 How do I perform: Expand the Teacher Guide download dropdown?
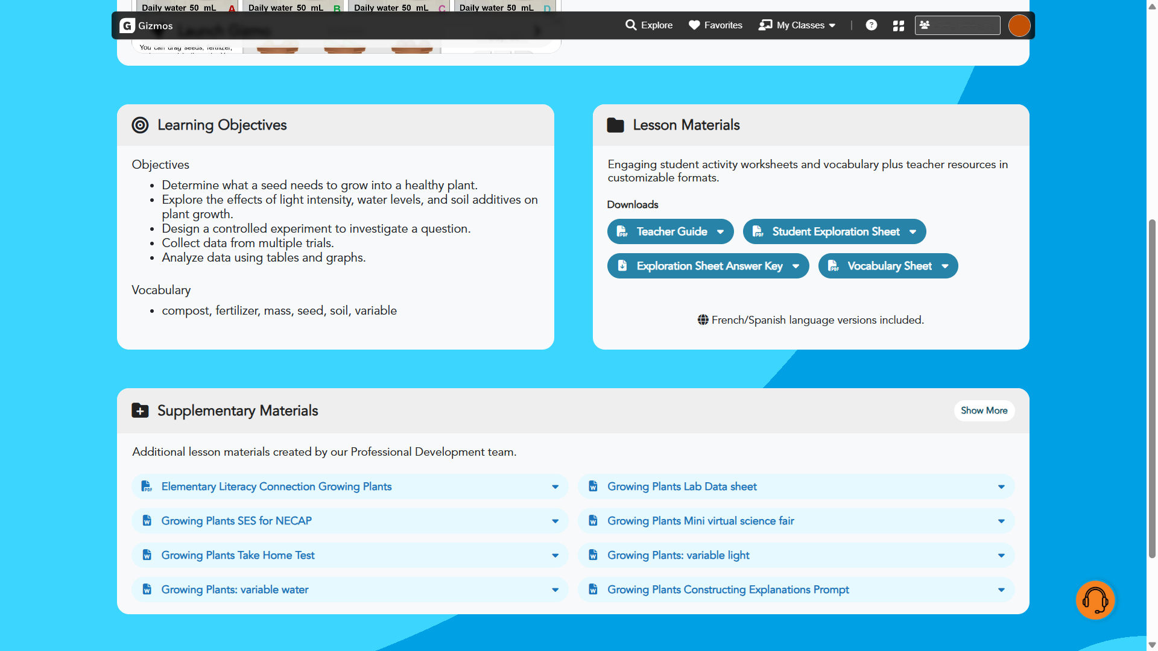point(720,231)
